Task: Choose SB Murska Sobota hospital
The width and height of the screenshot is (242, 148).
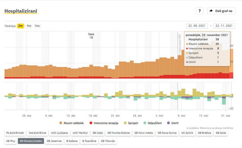Action: pos(120,133)
